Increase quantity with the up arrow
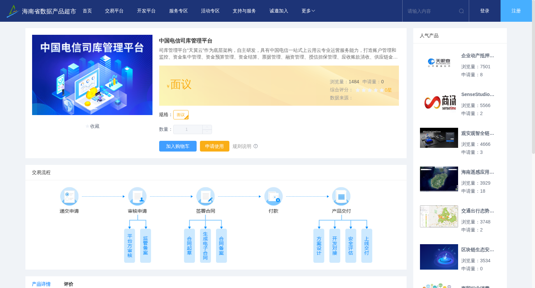The width and height of the screenshot is (535, 288). point(207,127)
